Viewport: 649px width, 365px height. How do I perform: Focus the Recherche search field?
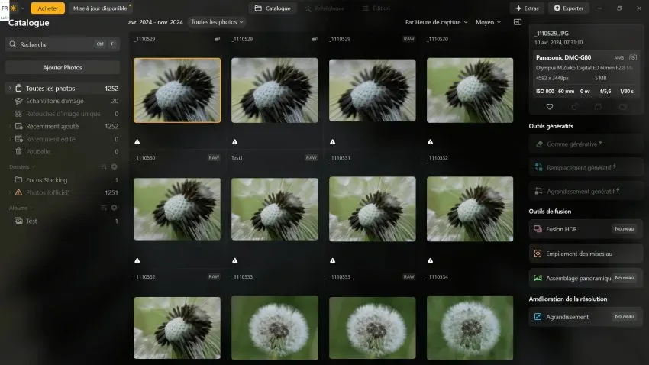(63, 44)
